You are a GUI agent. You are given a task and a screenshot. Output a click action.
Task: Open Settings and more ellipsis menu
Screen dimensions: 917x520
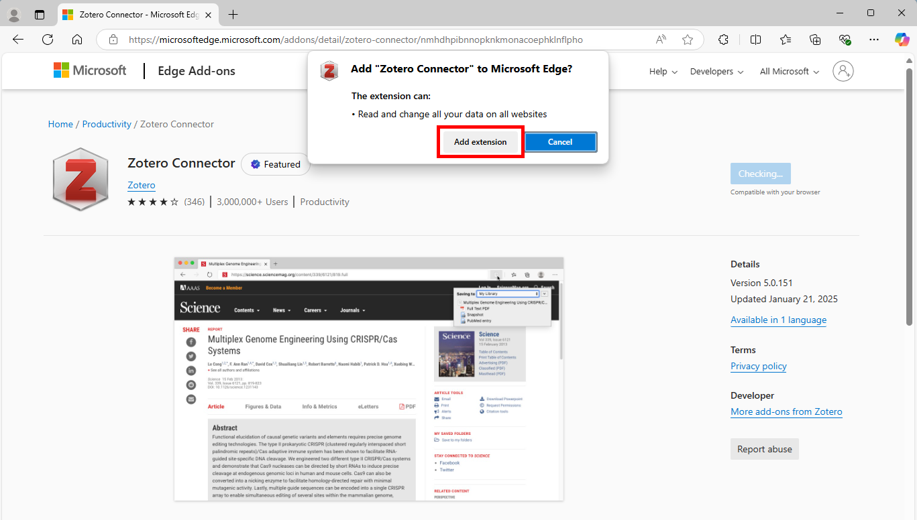pos(873,40)
